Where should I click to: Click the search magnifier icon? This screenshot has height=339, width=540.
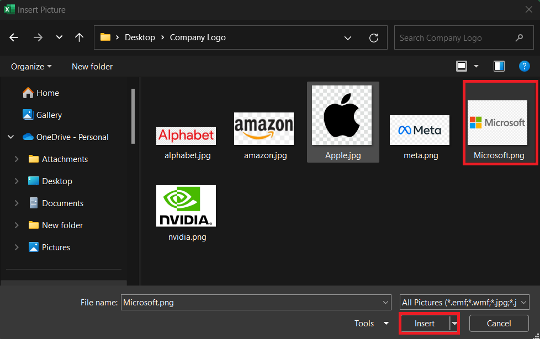(x=519, y=37)
